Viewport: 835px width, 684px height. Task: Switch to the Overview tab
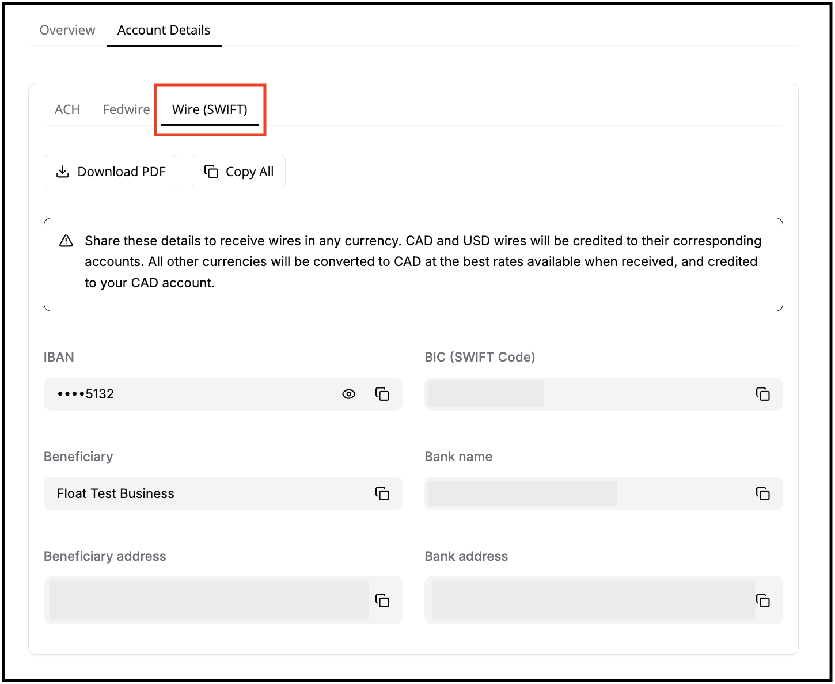(67, 30)
